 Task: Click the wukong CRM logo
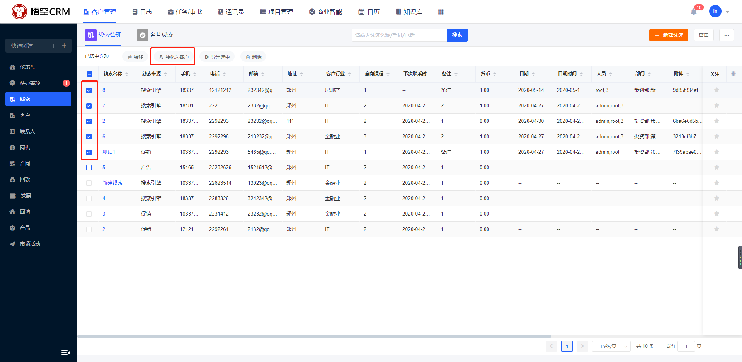pyautogui.click(x=41, y=12)
